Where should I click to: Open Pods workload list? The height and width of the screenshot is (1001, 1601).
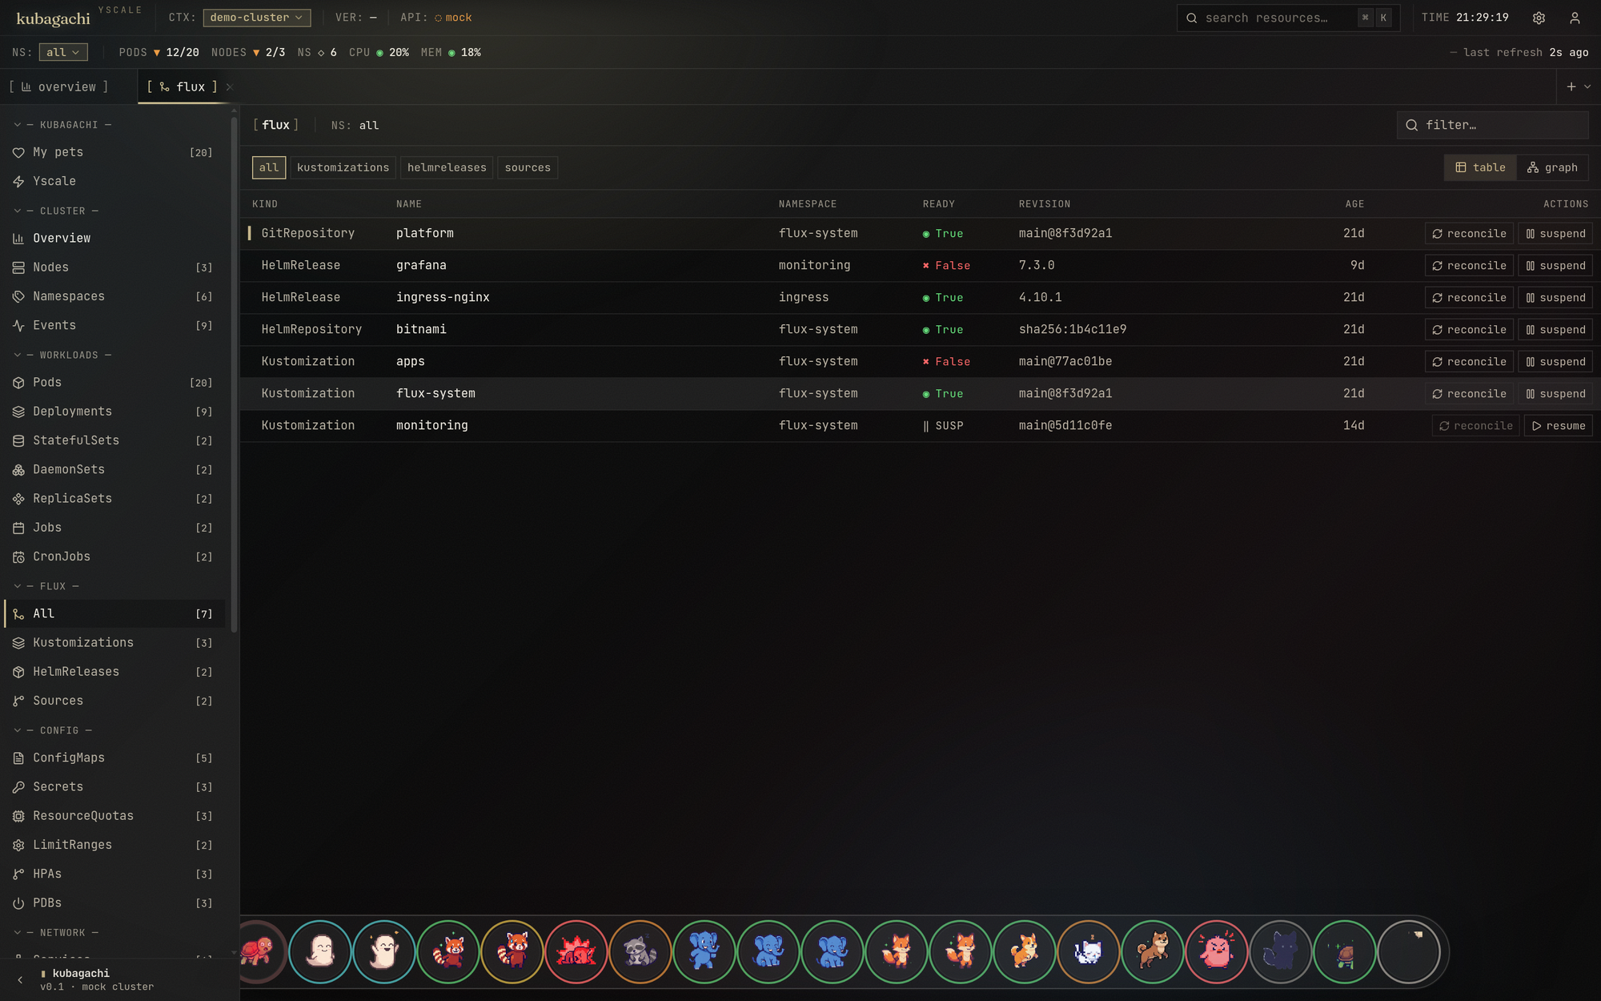114,383
